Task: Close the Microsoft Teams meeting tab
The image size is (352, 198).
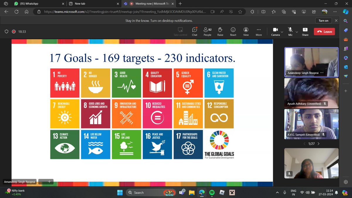Action: pyautogui.click(x=172, y=4)
